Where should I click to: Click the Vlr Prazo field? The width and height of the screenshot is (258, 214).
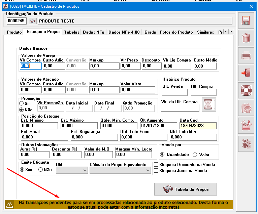coord(130,66)
